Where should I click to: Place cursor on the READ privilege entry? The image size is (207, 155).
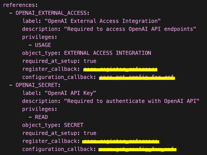[x=42, y=117]
